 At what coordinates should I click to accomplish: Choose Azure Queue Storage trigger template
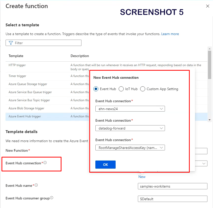point(28,84)
